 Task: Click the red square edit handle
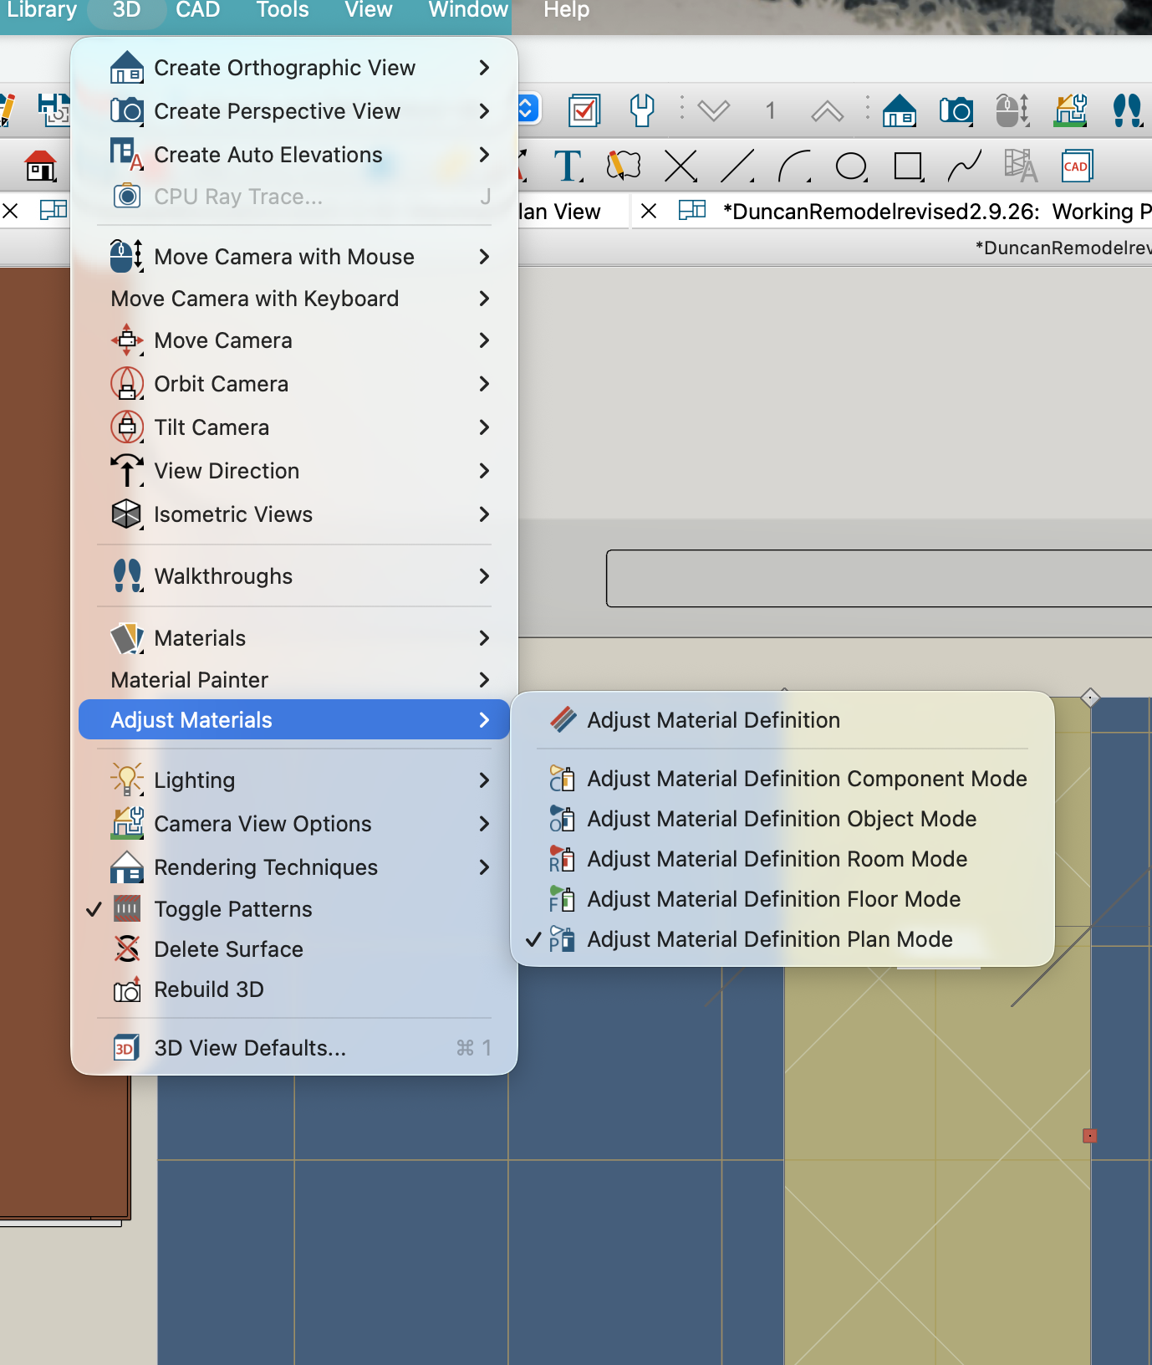1089,1136
